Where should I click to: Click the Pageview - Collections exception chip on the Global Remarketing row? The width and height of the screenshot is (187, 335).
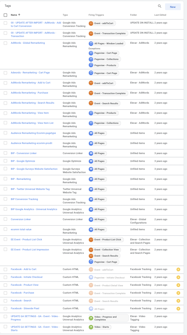(105, 59)
